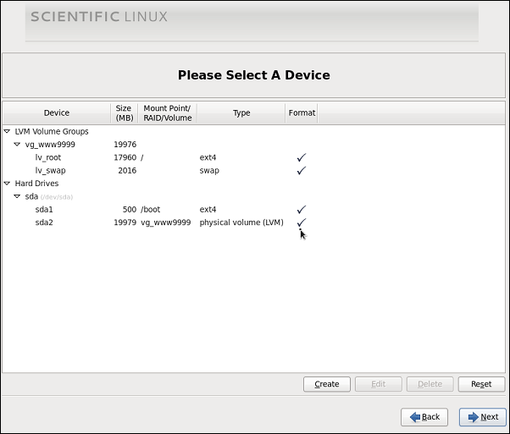Toggle format checkmark for sda2

click(x=302, y=222)
